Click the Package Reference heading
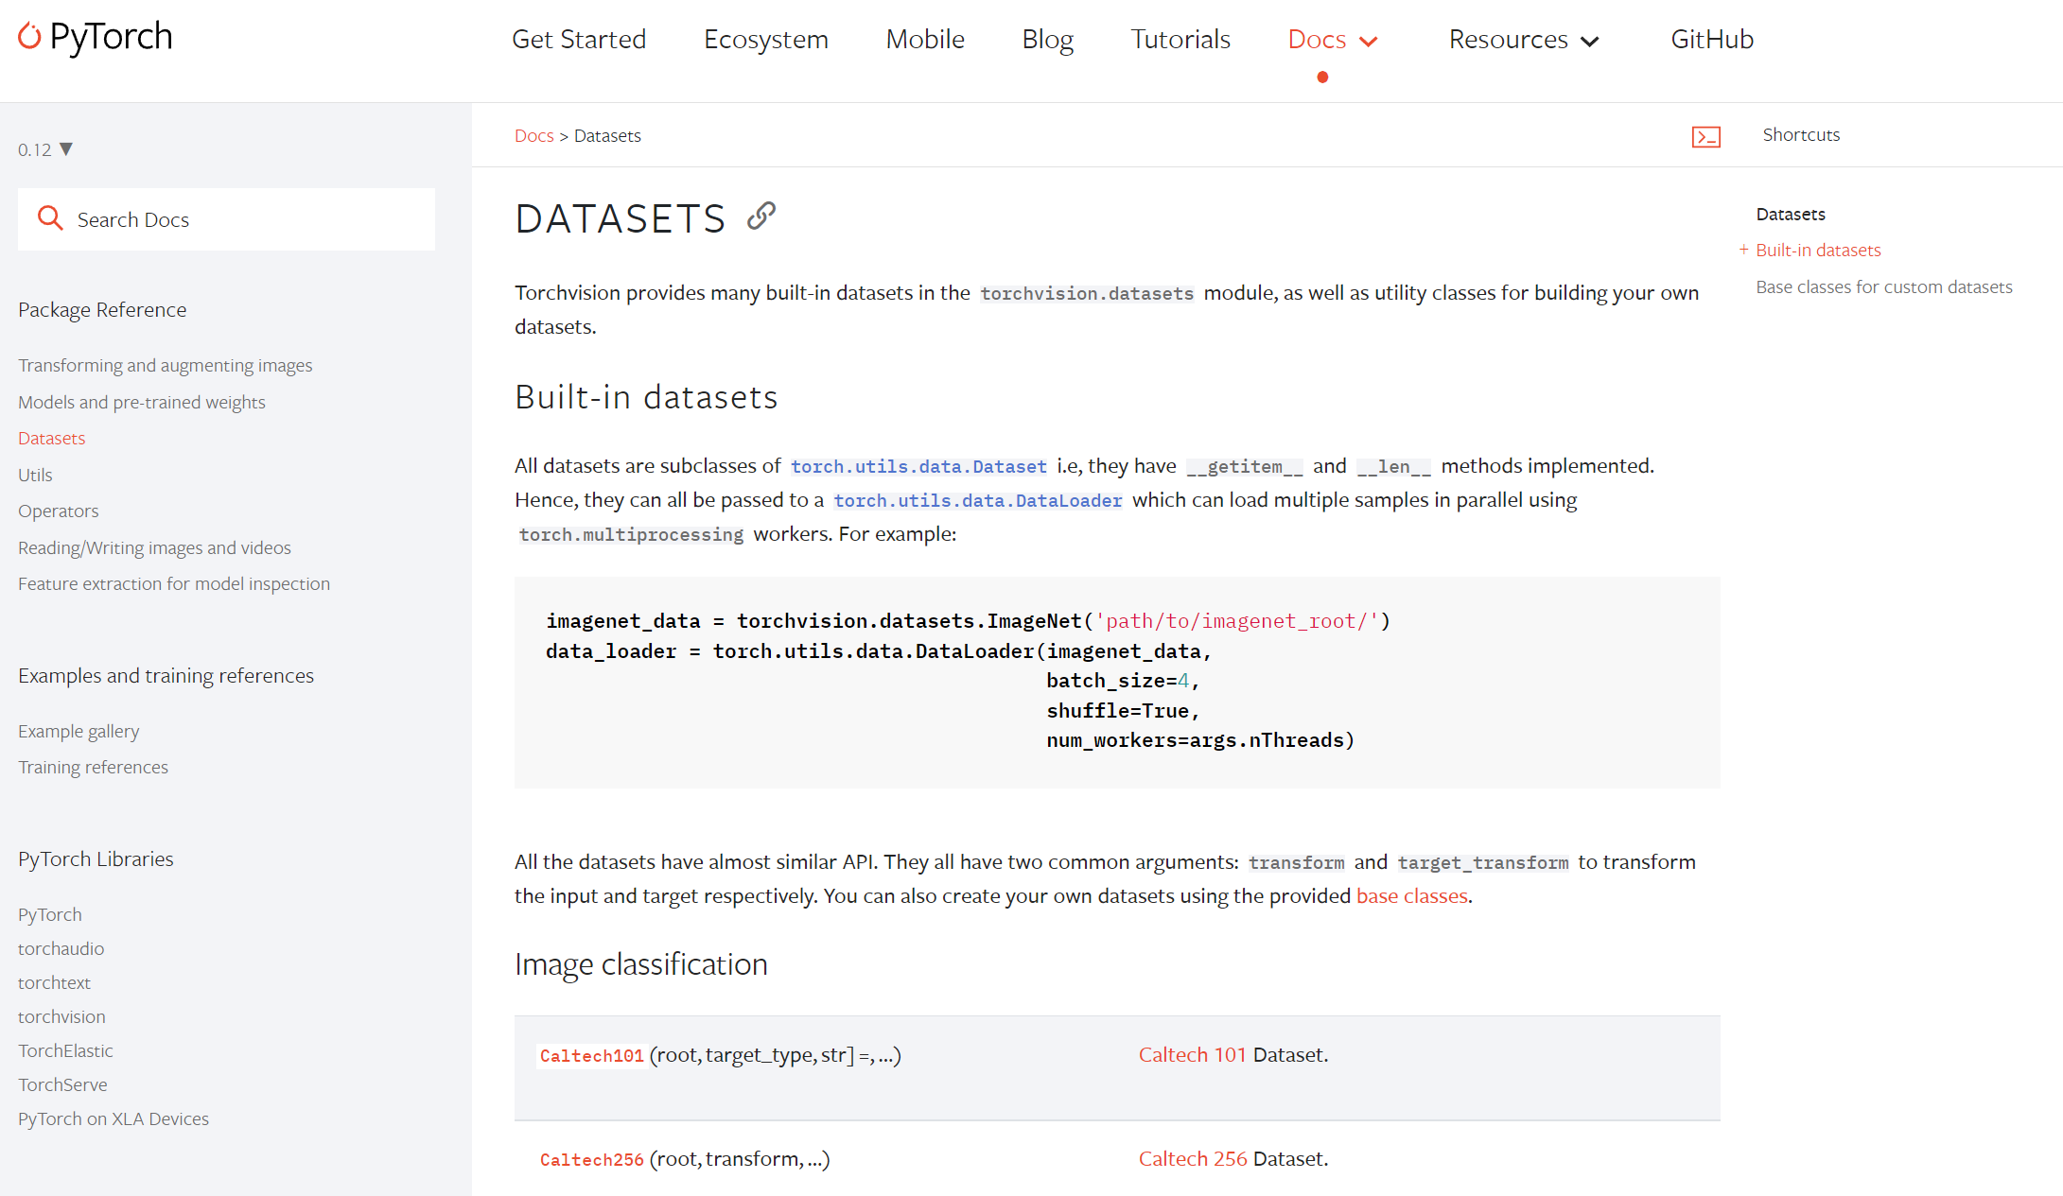Image resolution: width=2063 pixels, height=1196 pixels. [x=102, y=309]
